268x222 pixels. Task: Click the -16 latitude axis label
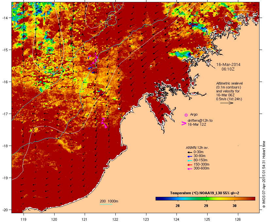5,82
